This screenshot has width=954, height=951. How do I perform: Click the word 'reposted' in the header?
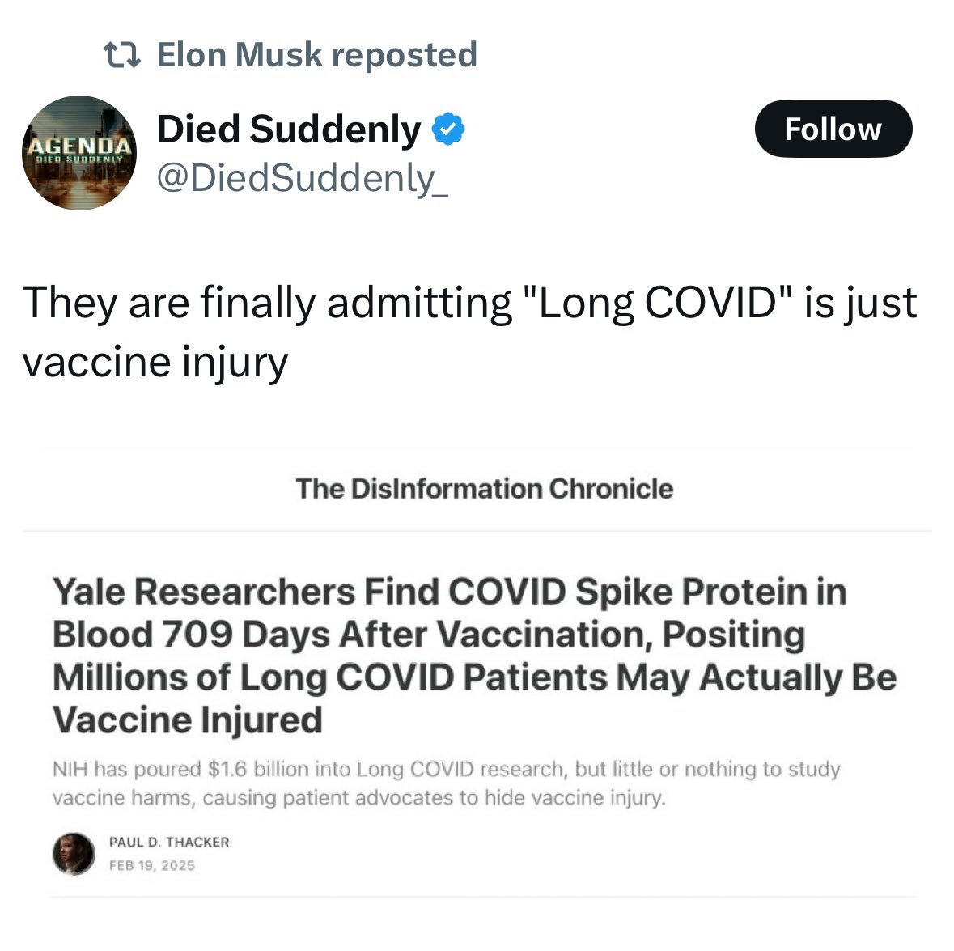404,55
